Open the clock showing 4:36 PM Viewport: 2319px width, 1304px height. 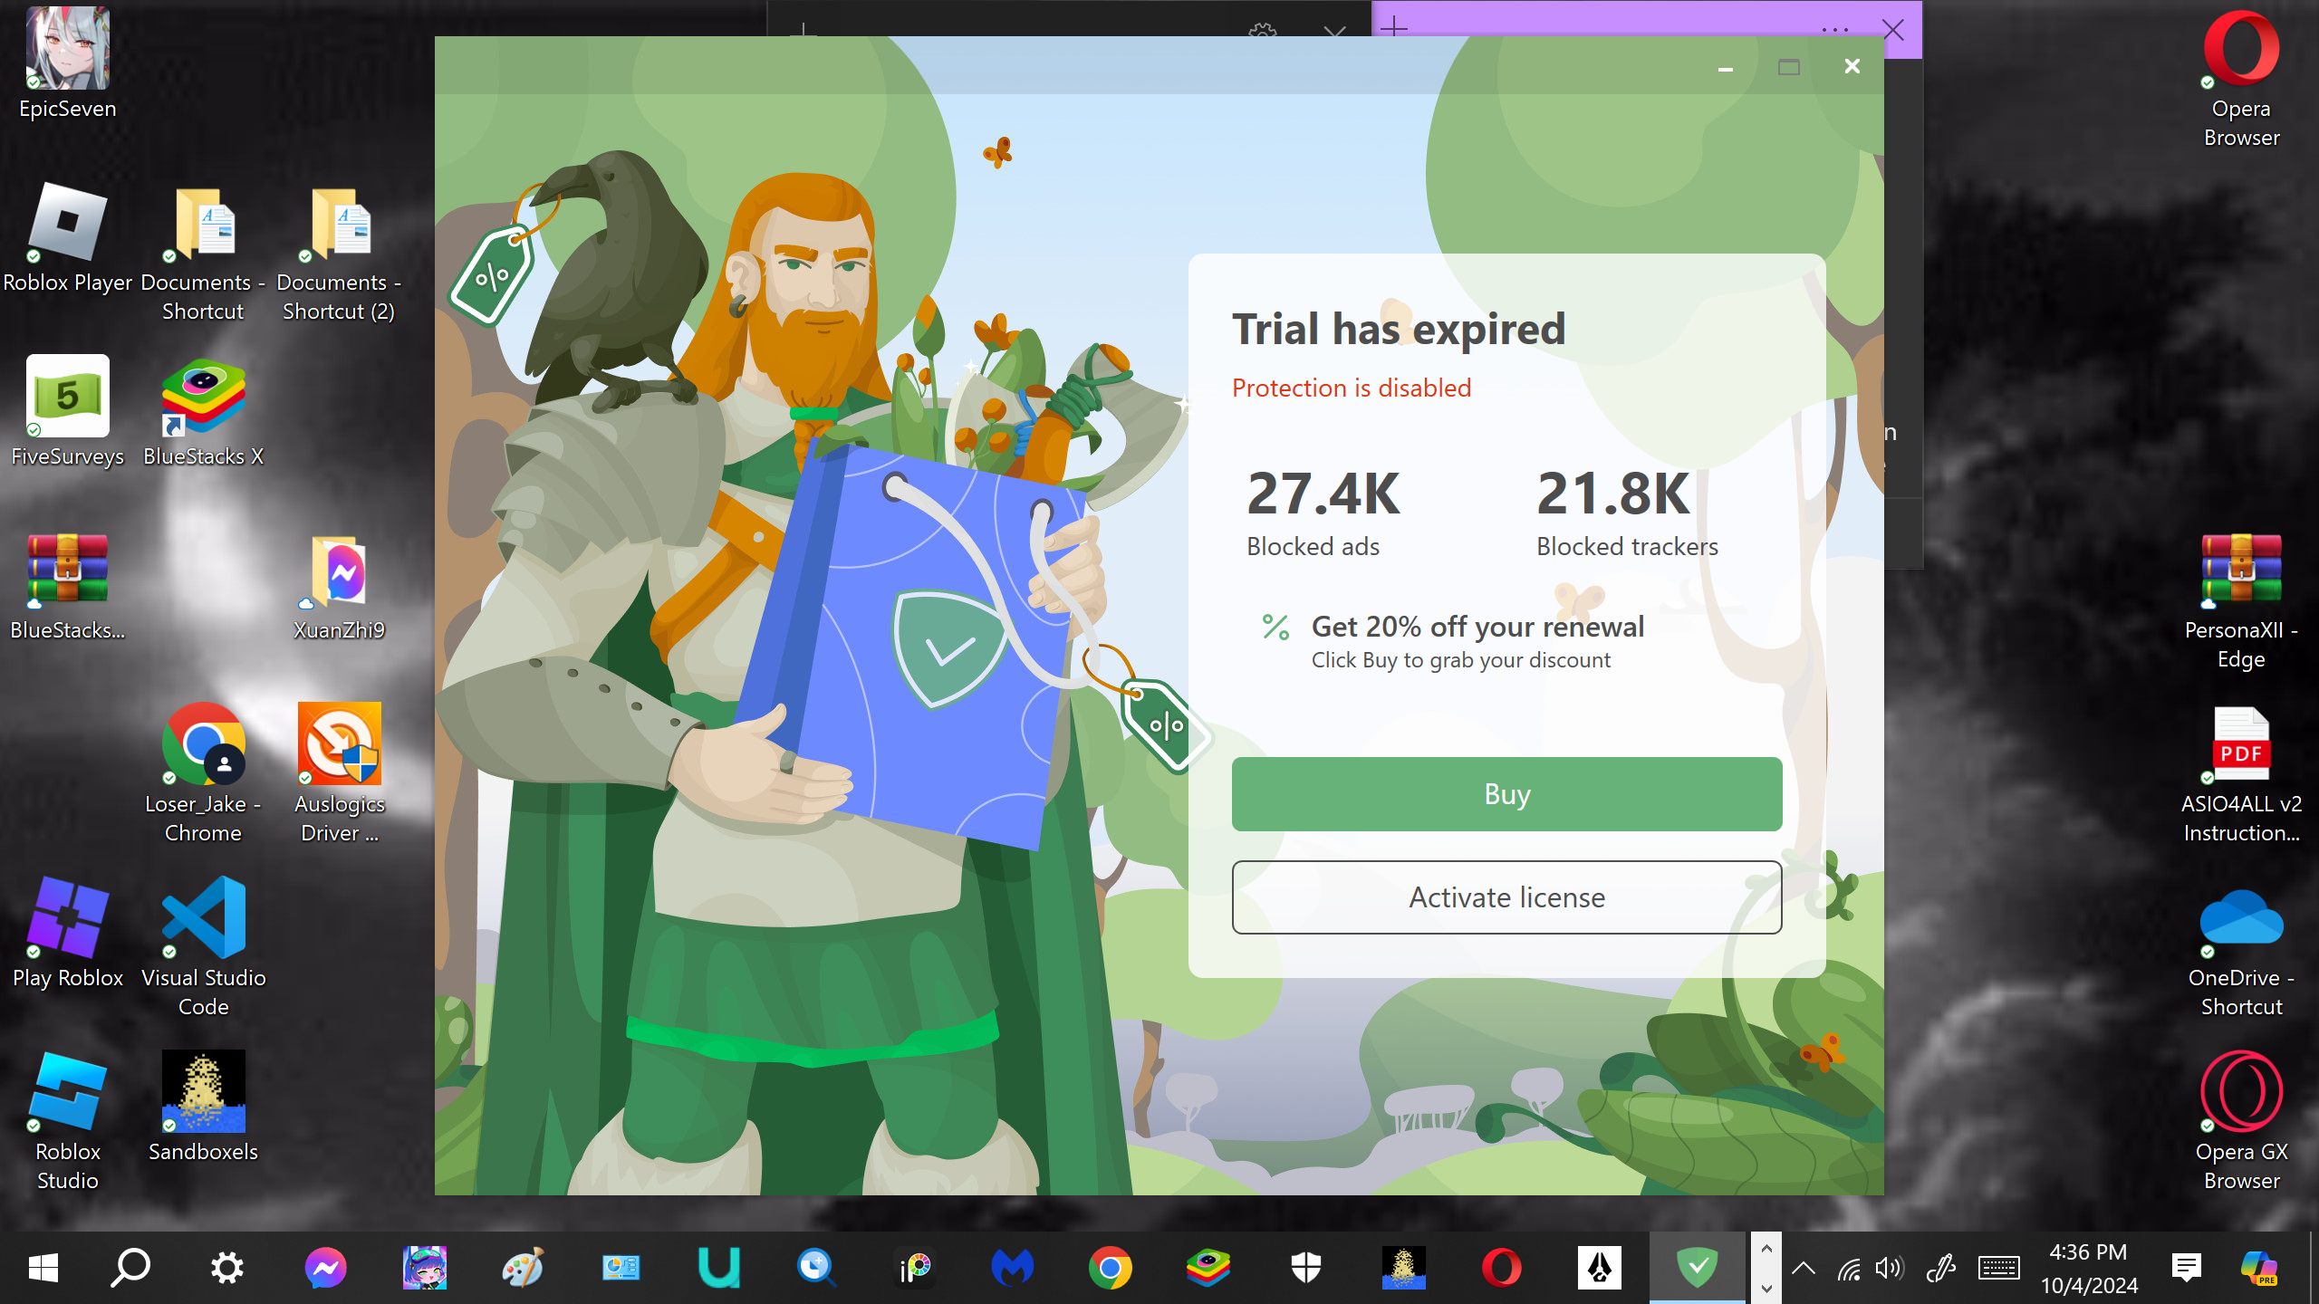(x=2089, y=1268)
